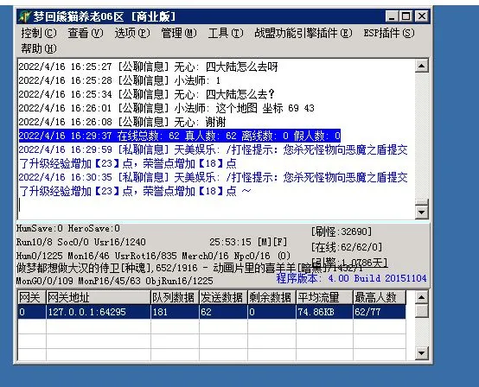The image size is (479, 387).
Task: Click the 最高人数 column header
Action: coord(380,297)
